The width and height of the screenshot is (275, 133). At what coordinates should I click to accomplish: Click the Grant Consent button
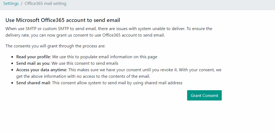tap(204, 95)
